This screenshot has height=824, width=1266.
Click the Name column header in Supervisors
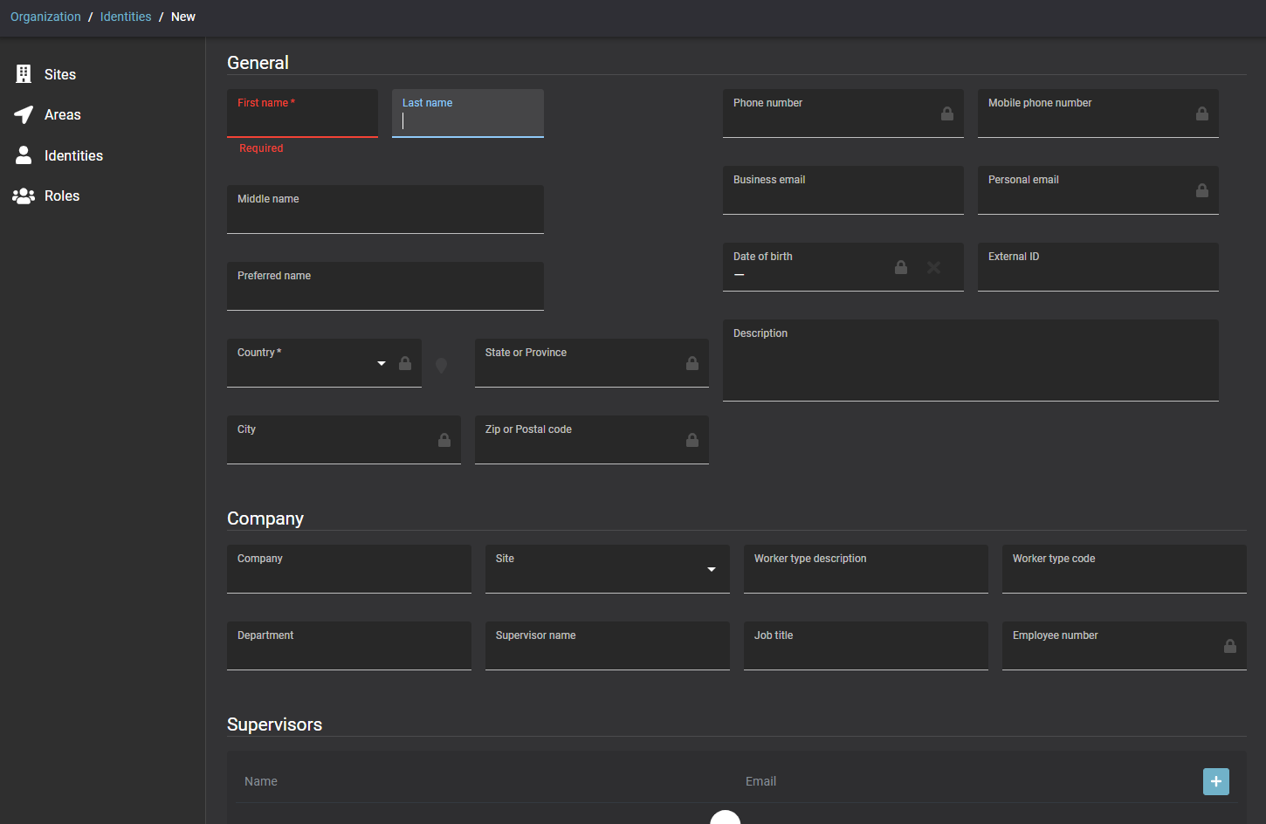point(261,781)
